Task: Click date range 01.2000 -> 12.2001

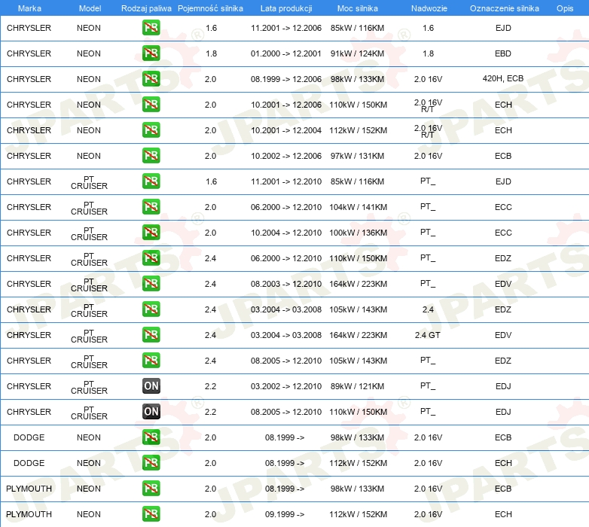Action: click(x=286, y=53)
